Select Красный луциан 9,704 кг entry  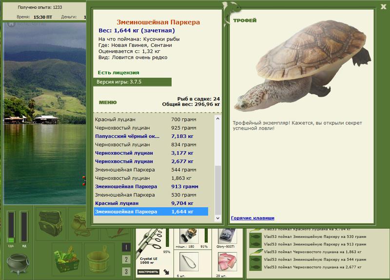click(151, 203)
